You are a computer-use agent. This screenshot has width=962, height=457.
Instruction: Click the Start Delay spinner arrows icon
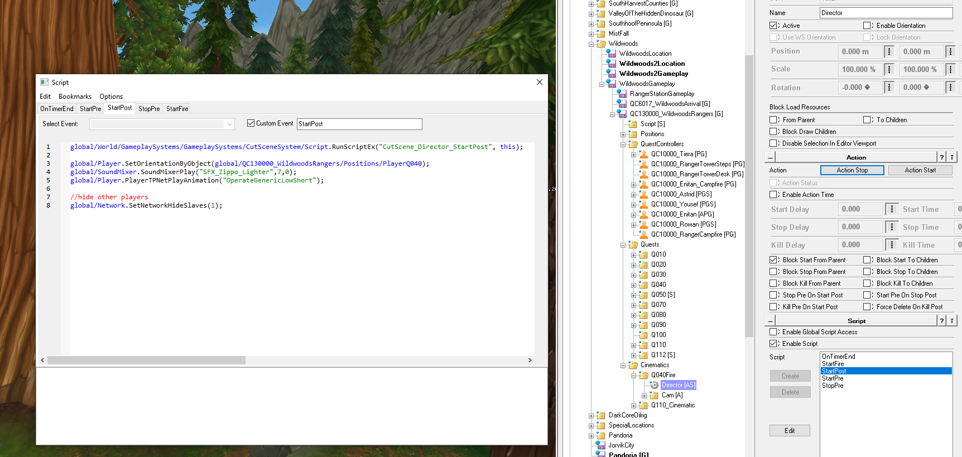(892, 209)
